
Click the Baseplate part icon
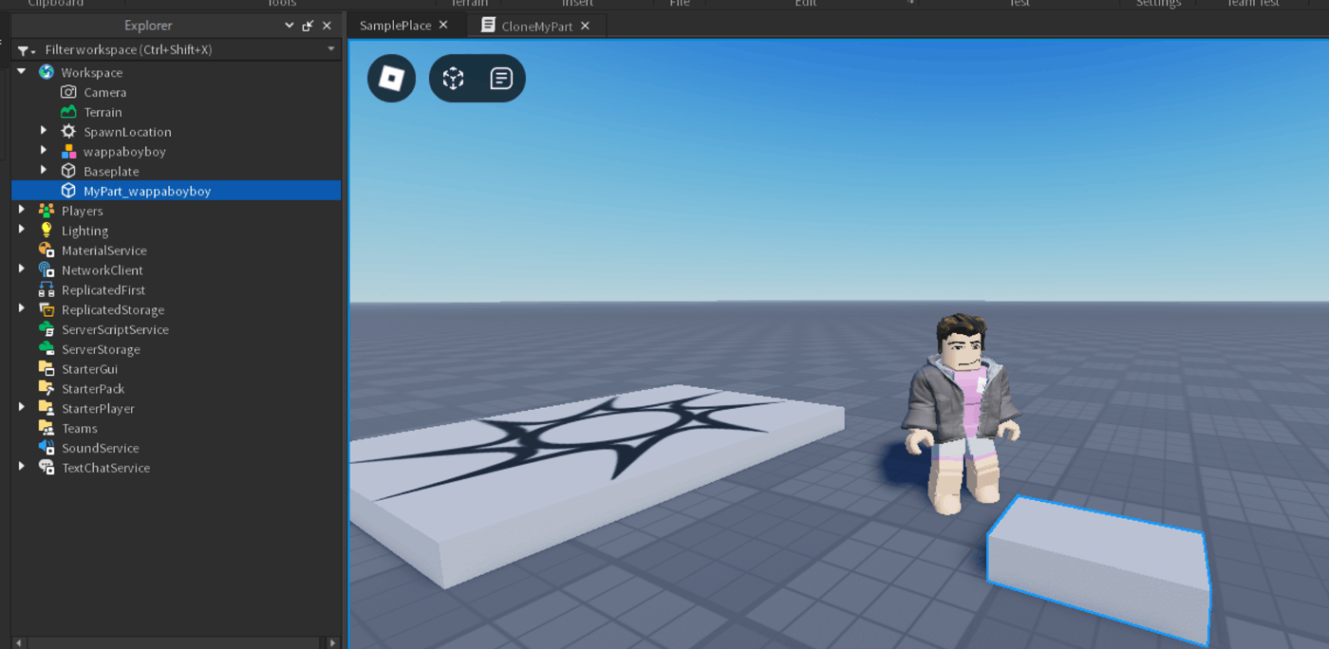click(68, 172)
